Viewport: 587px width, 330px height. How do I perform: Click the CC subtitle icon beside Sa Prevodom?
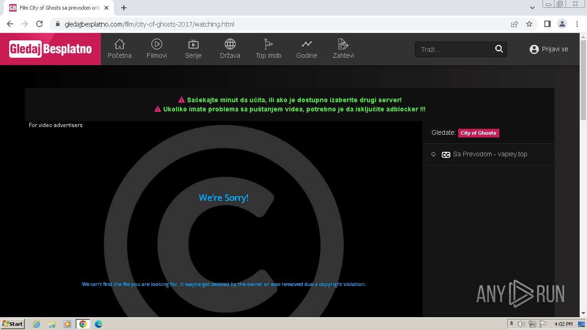click(x=446, y=154)
